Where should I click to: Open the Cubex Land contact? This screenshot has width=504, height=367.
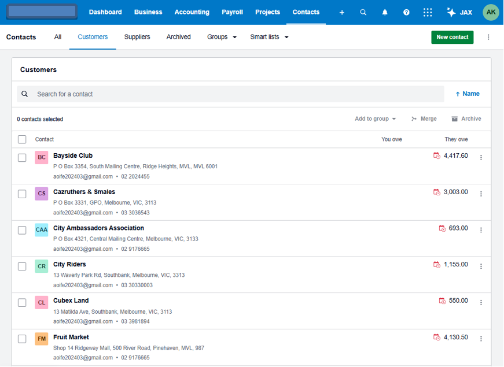pyautogui.click(x=71, y=301)
